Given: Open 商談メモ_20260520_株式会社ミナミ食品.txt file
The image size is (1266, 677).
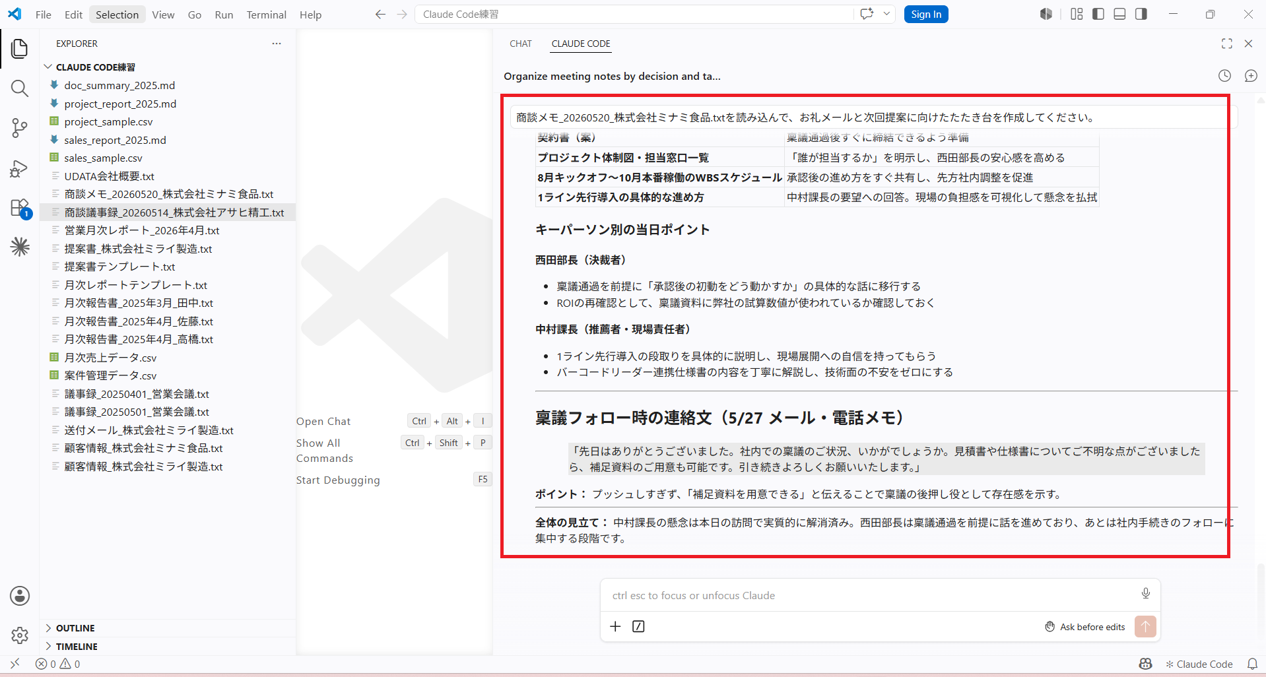Looking at the screenshot, I should (168, 194).
